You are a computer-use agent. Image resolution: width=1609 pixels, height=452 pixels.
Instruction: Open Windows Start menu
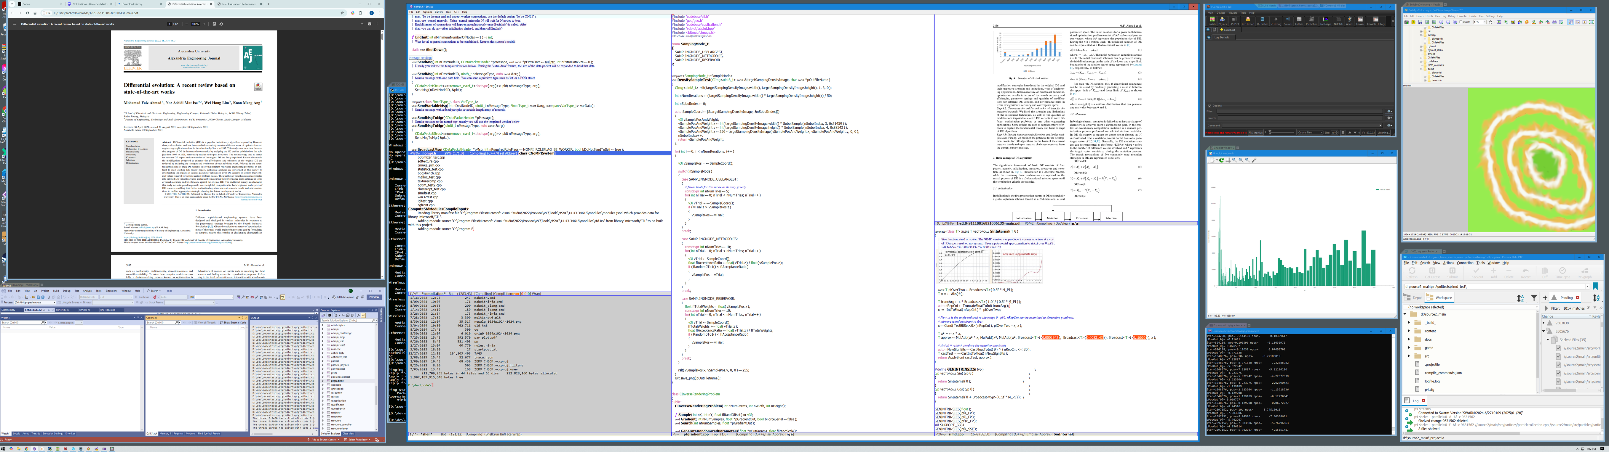(3, 449)
